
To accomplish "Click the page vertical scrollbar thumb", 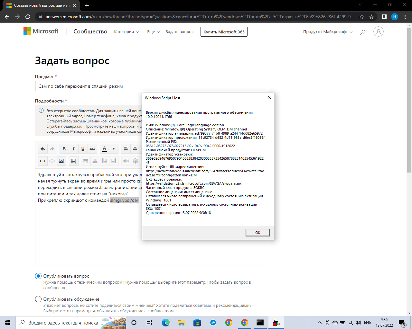I will (409, 100).
